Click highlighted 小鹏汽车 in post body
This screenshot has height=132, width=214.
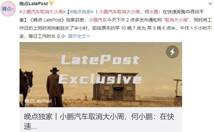pos(98,20)
